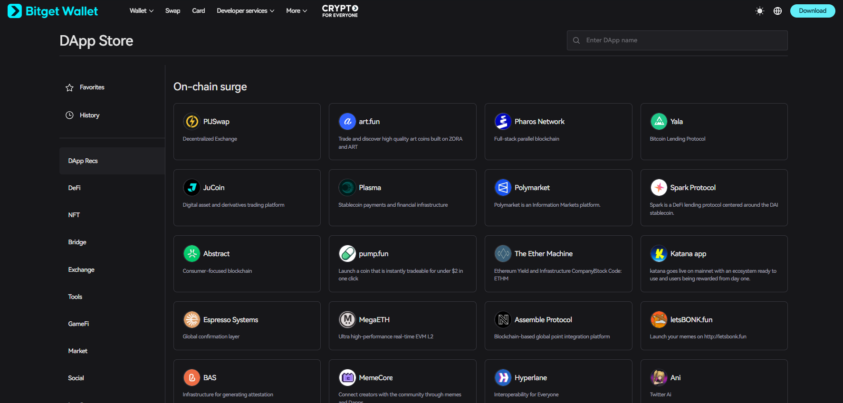This screenshot has width=843, height=403.
Task: Expand the Developer services dropdown
Action: [x=245, y=11]
